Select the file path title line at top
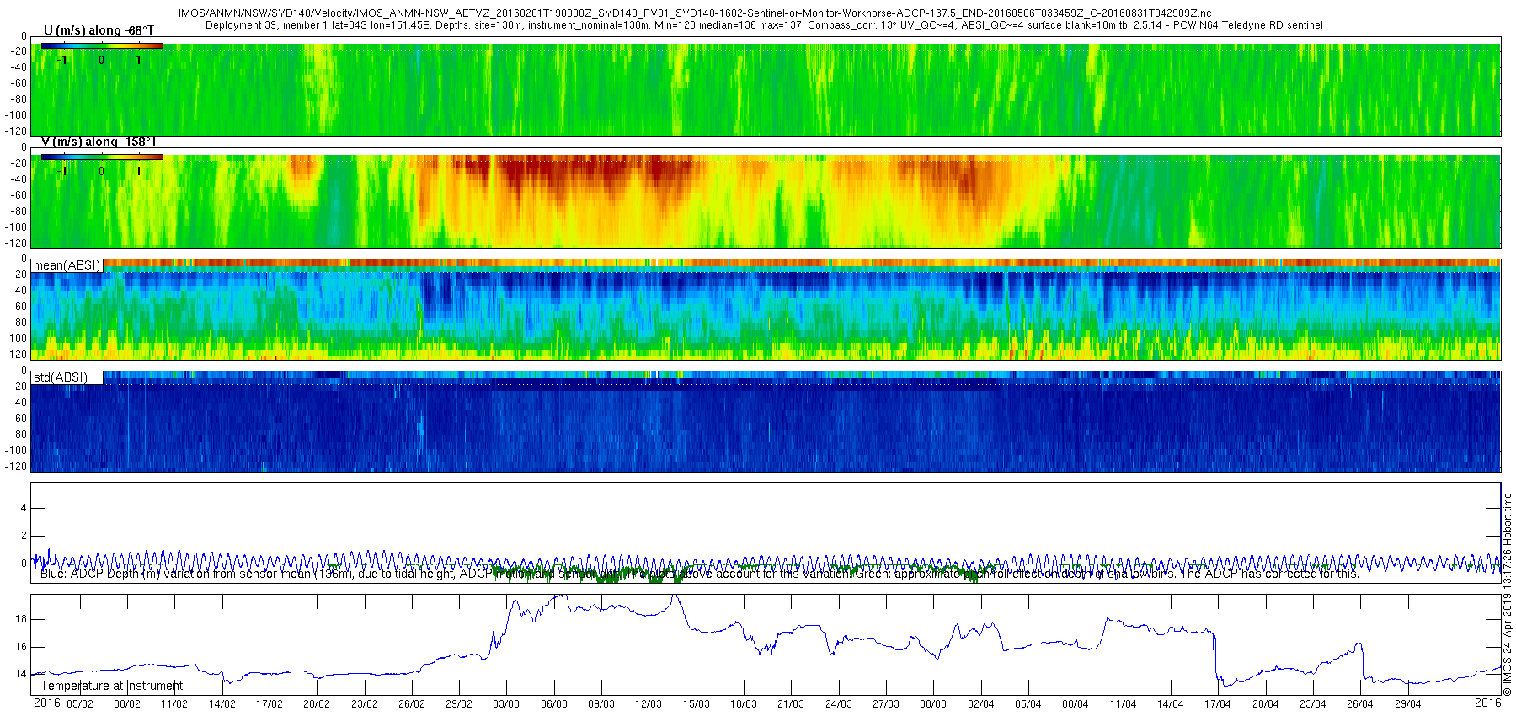1516x716 pixels. 695,13
